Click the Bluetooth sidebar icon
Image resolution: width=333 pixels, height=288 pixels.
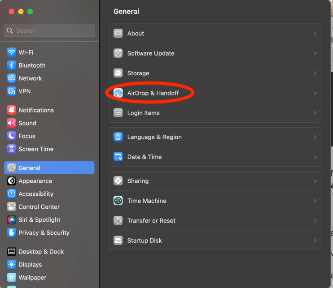coord(12,65)
